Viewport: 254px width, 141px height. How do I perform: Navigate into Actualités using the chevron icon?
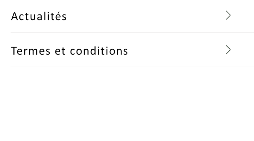coord(228,16)
